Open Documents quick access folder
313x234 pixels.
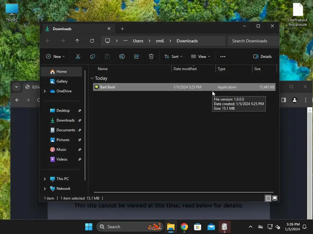(x=63, y=130)
